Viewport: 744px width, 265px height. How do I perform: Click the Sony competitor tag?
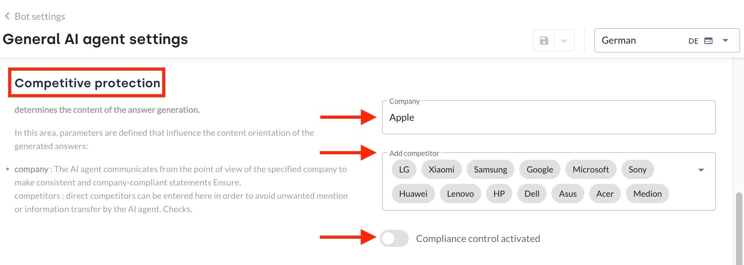(637, 170)
